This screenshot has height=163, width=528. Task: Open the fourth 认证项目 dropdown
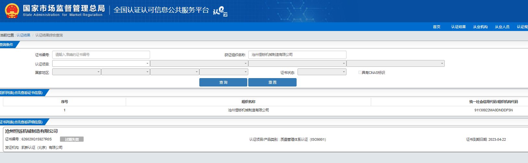(x=395, y=64)
